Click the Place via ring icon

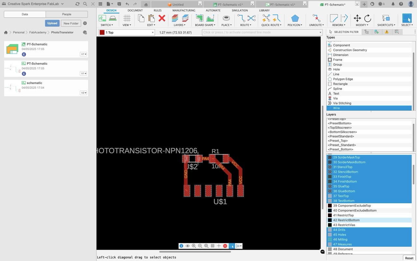pos(226,18)
